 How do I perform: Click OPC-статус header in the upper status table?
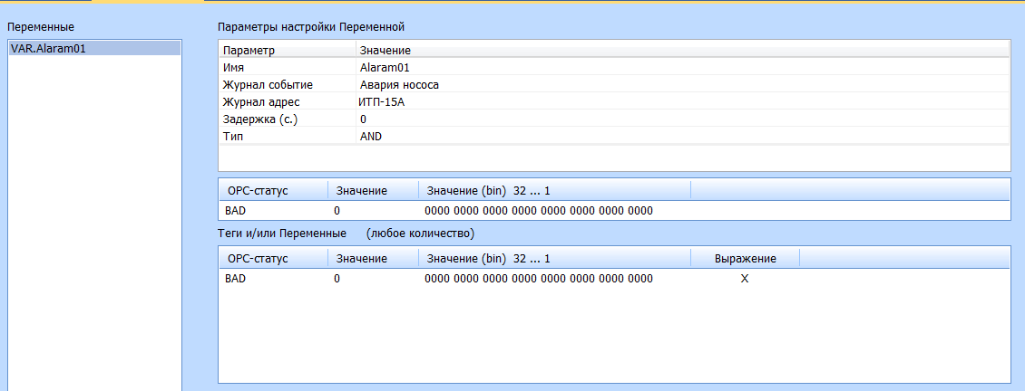(x=258, y=190)
